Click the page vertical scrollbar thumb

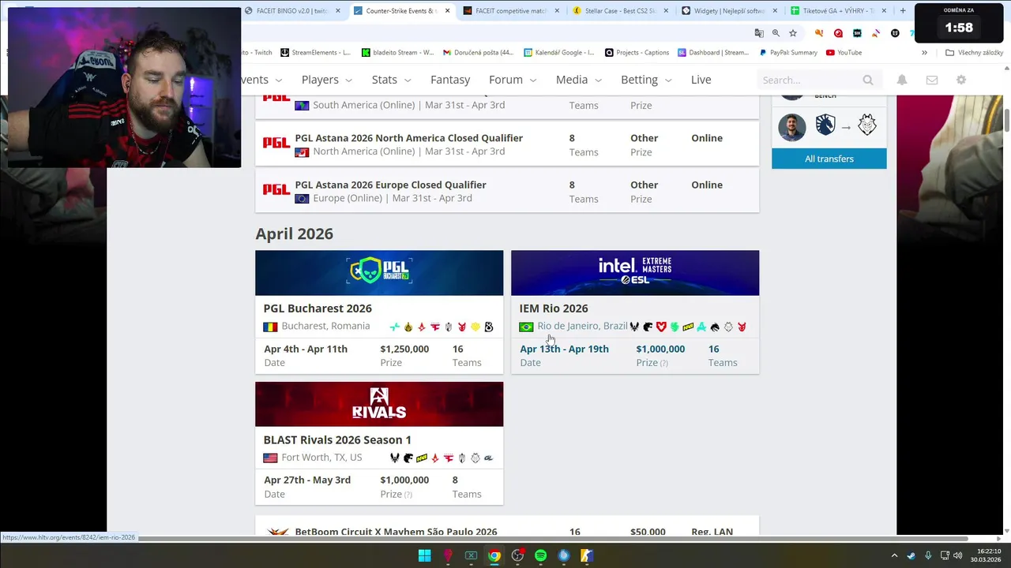click(1007, 121)
